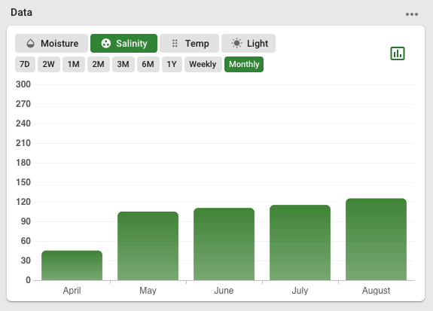This screenshot has height=311, width=433.
Task: Set range to 3M
Action: [123, 64]
